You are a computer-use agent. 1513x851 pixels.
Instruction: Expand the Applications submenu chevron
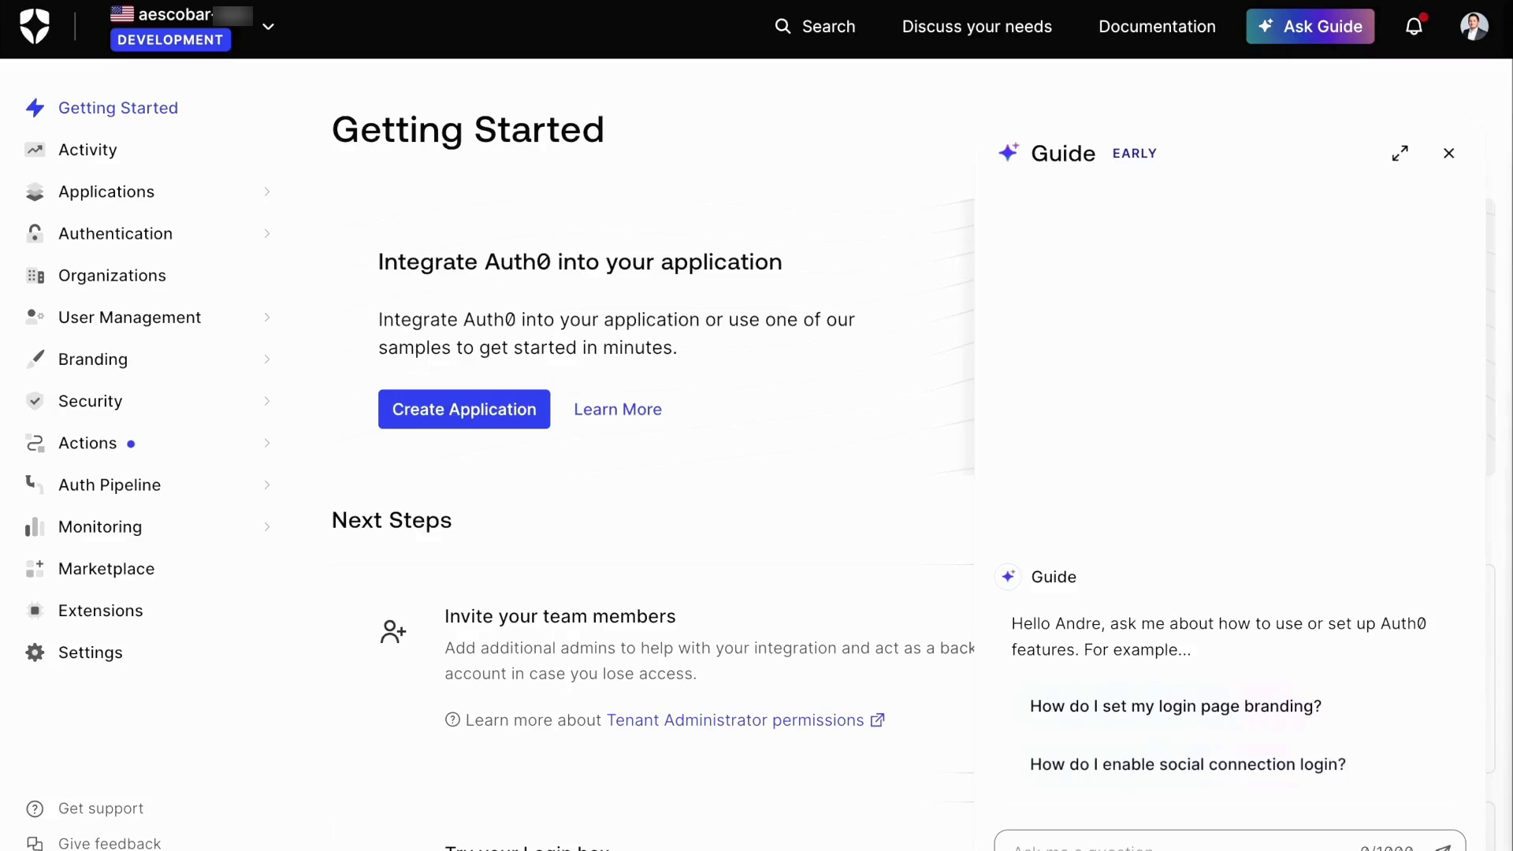(267, 192)
